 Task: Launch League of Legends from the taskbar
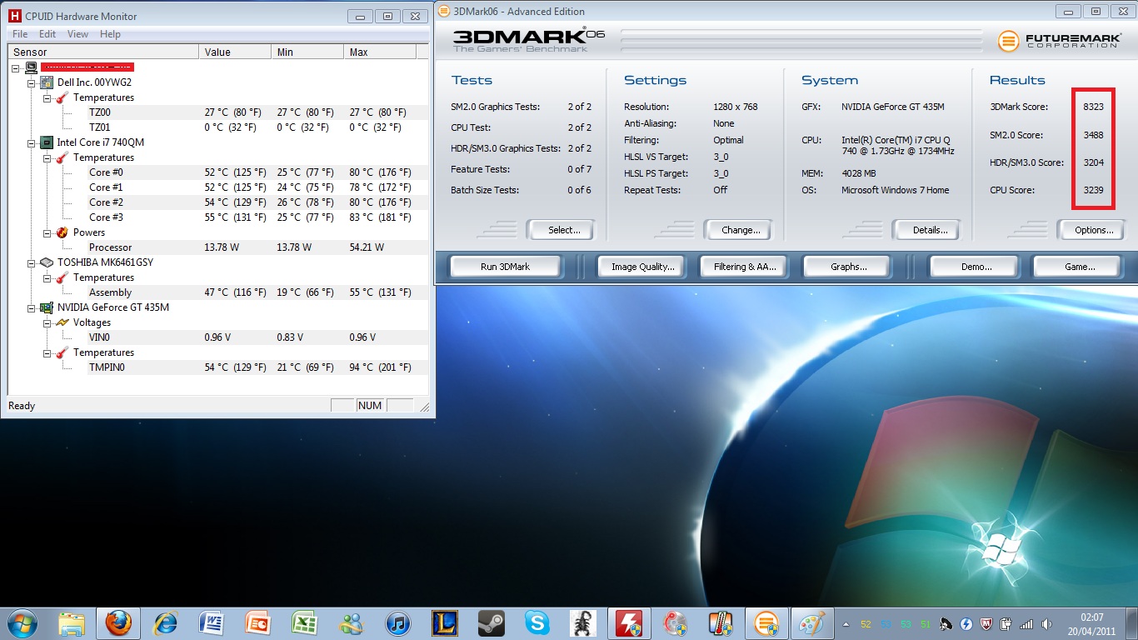[x=444, y=622]
